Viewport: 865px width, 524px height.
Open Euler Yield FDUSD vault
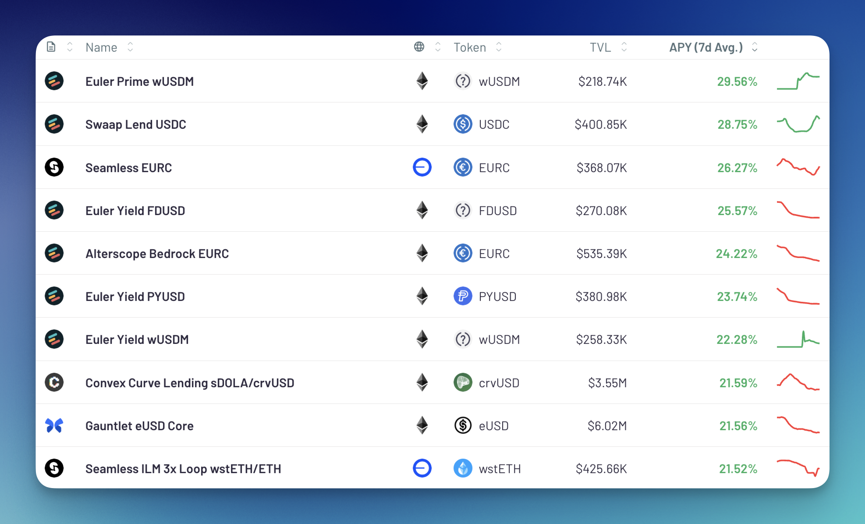[135, 211]
